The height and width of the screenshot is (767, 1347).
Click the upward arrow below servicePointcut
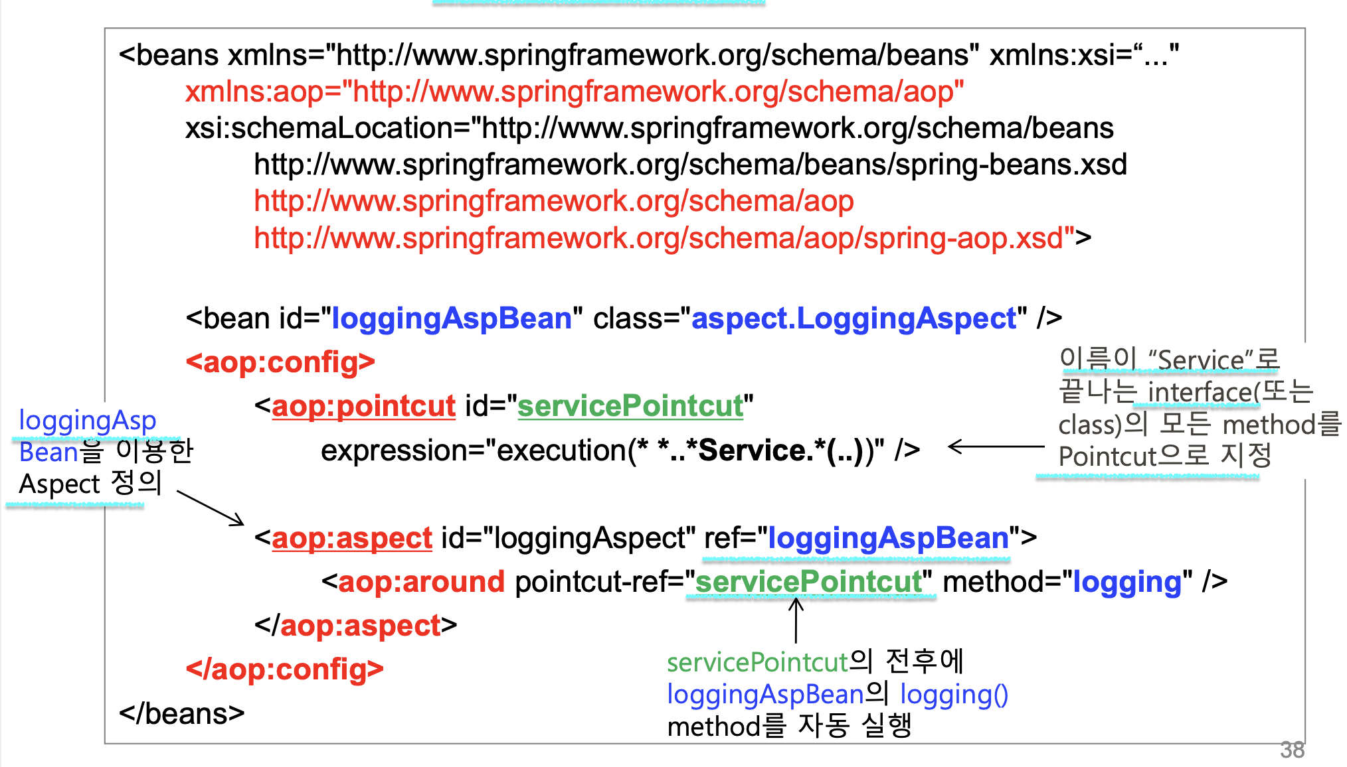796,620
